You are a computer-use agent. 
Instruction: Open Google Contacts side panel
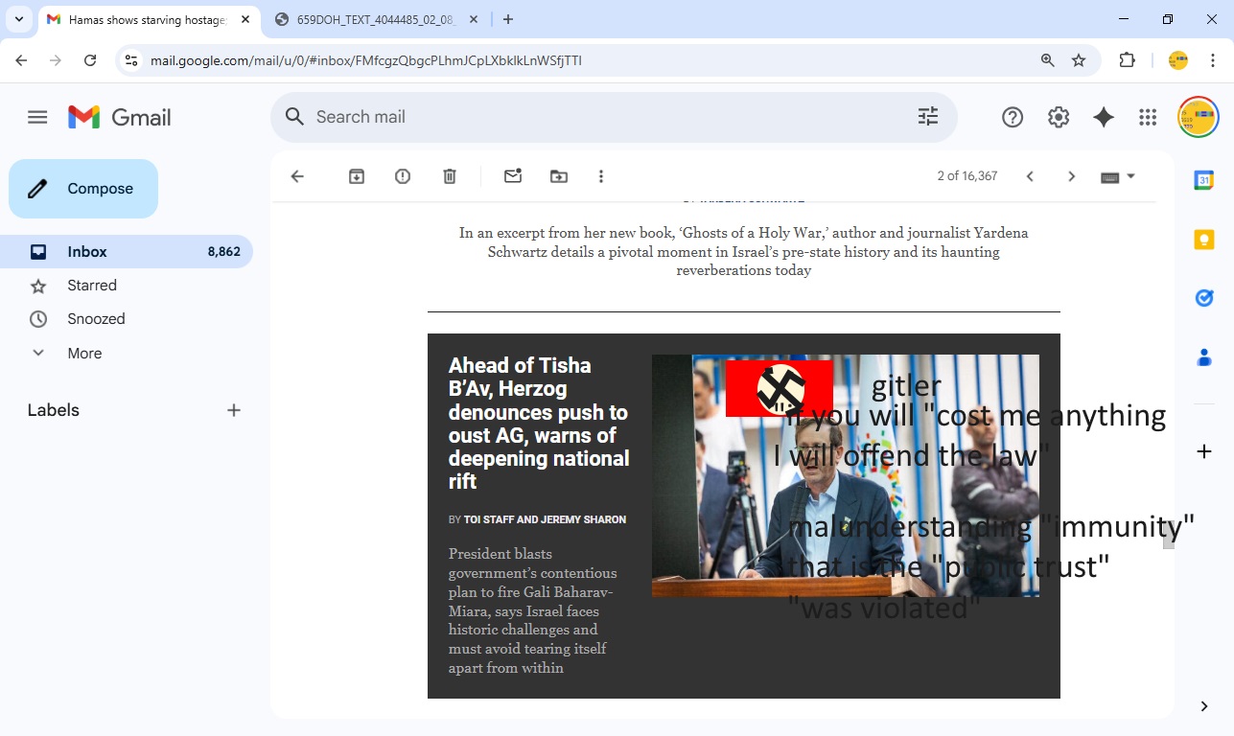(1204, 357)
